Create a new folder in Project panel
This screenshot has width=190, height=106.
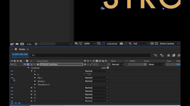point(17,44)
